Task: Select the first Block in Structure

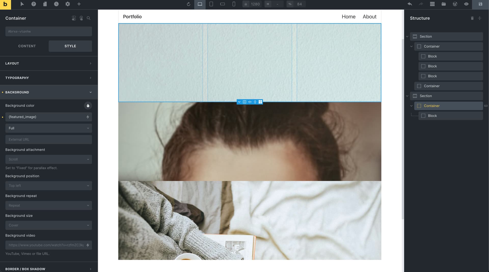Action: point(451,56)
